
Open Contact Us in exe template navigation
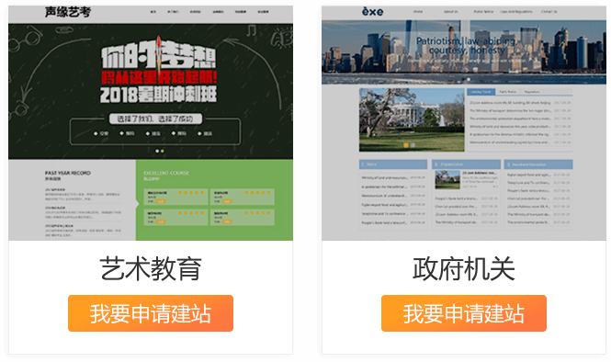coord(549,12)
